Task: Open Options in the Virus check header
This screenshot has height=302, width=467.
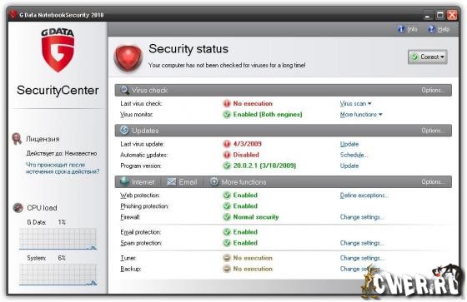Action: [433, 90]
